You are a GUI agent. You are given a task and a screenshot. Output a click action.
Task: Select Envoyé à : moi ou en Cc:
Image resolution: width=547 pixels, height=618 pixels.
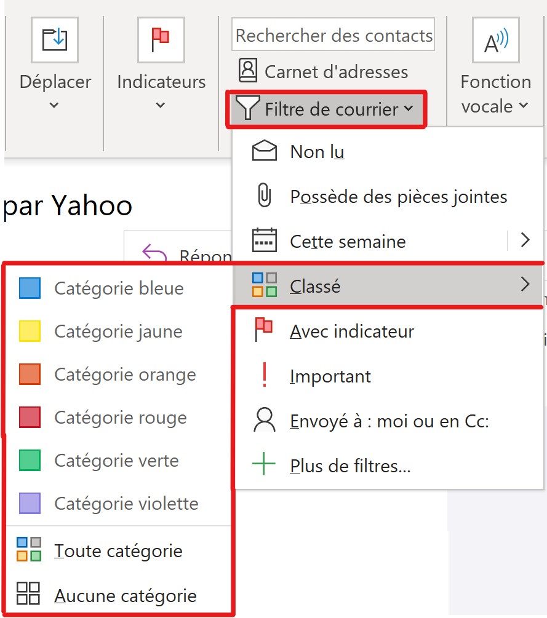click(x=389, y=421)
